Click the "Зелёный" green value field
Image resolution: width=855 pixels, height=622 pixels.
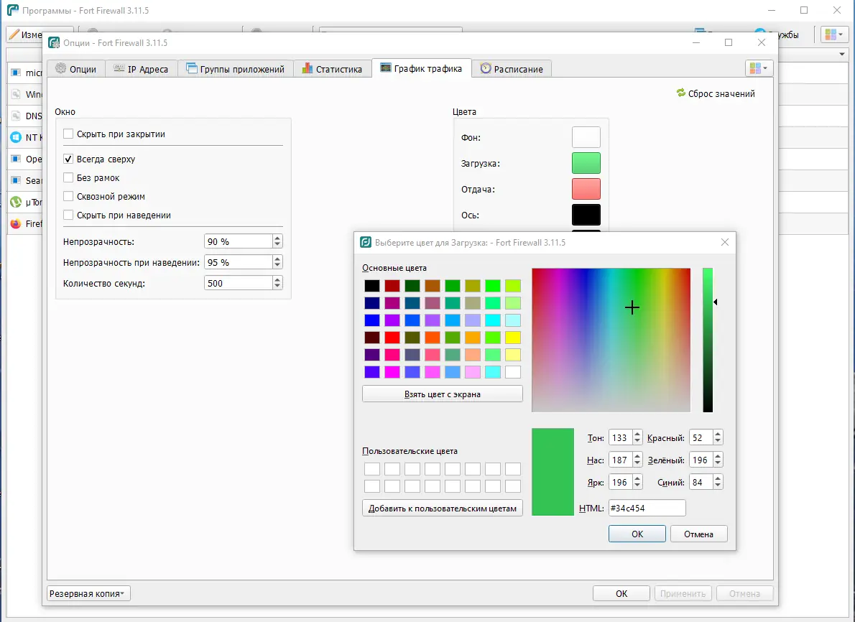tap(701, 460)
